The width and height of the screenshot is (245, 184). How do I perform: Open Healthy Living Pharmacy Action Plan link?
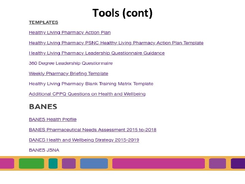coord(70,33)
